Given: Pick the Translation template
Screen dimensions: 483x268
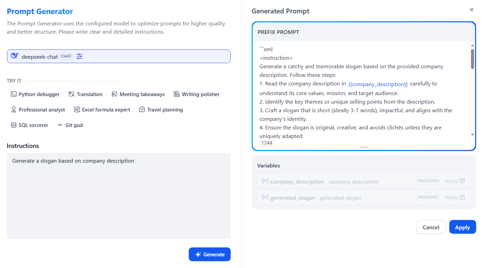Looking at the screenshot, I should [85, 94].
